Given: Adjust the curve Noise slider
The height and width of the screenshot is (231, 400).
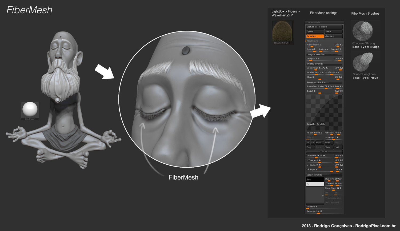Looking at the screenshot, I should (x=338, y=133).
